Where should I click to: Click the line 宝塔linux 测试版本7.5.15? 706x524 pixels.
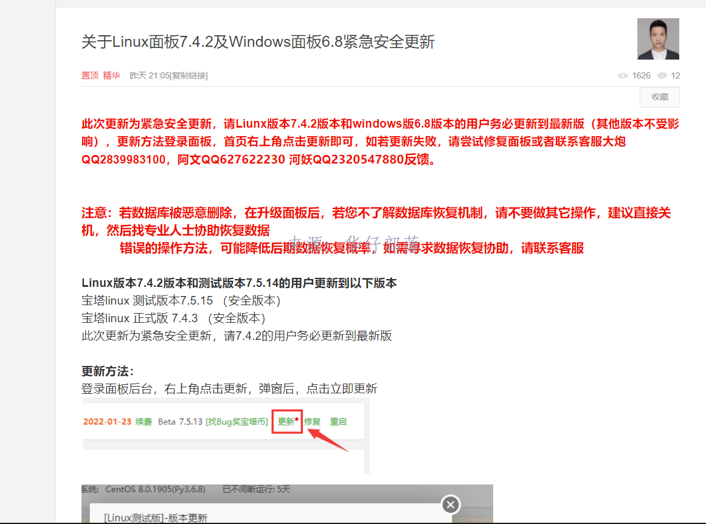tap(181, 301)
